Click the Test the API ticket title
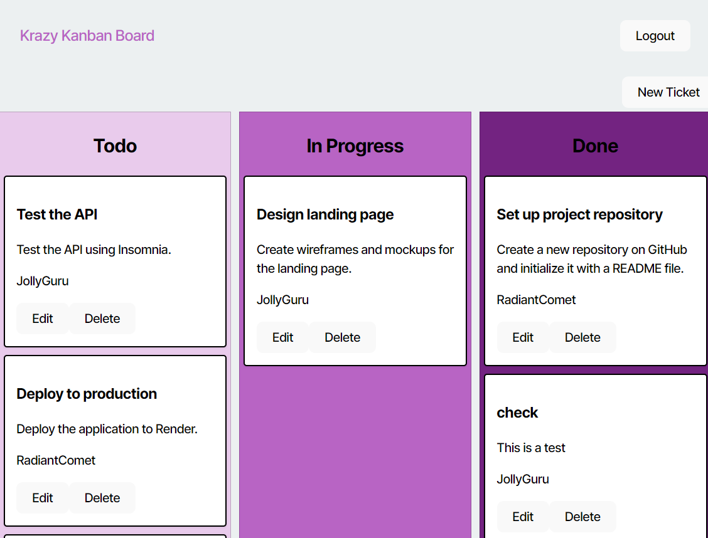This screenshot has height=538, width=708. pos(57,214)
